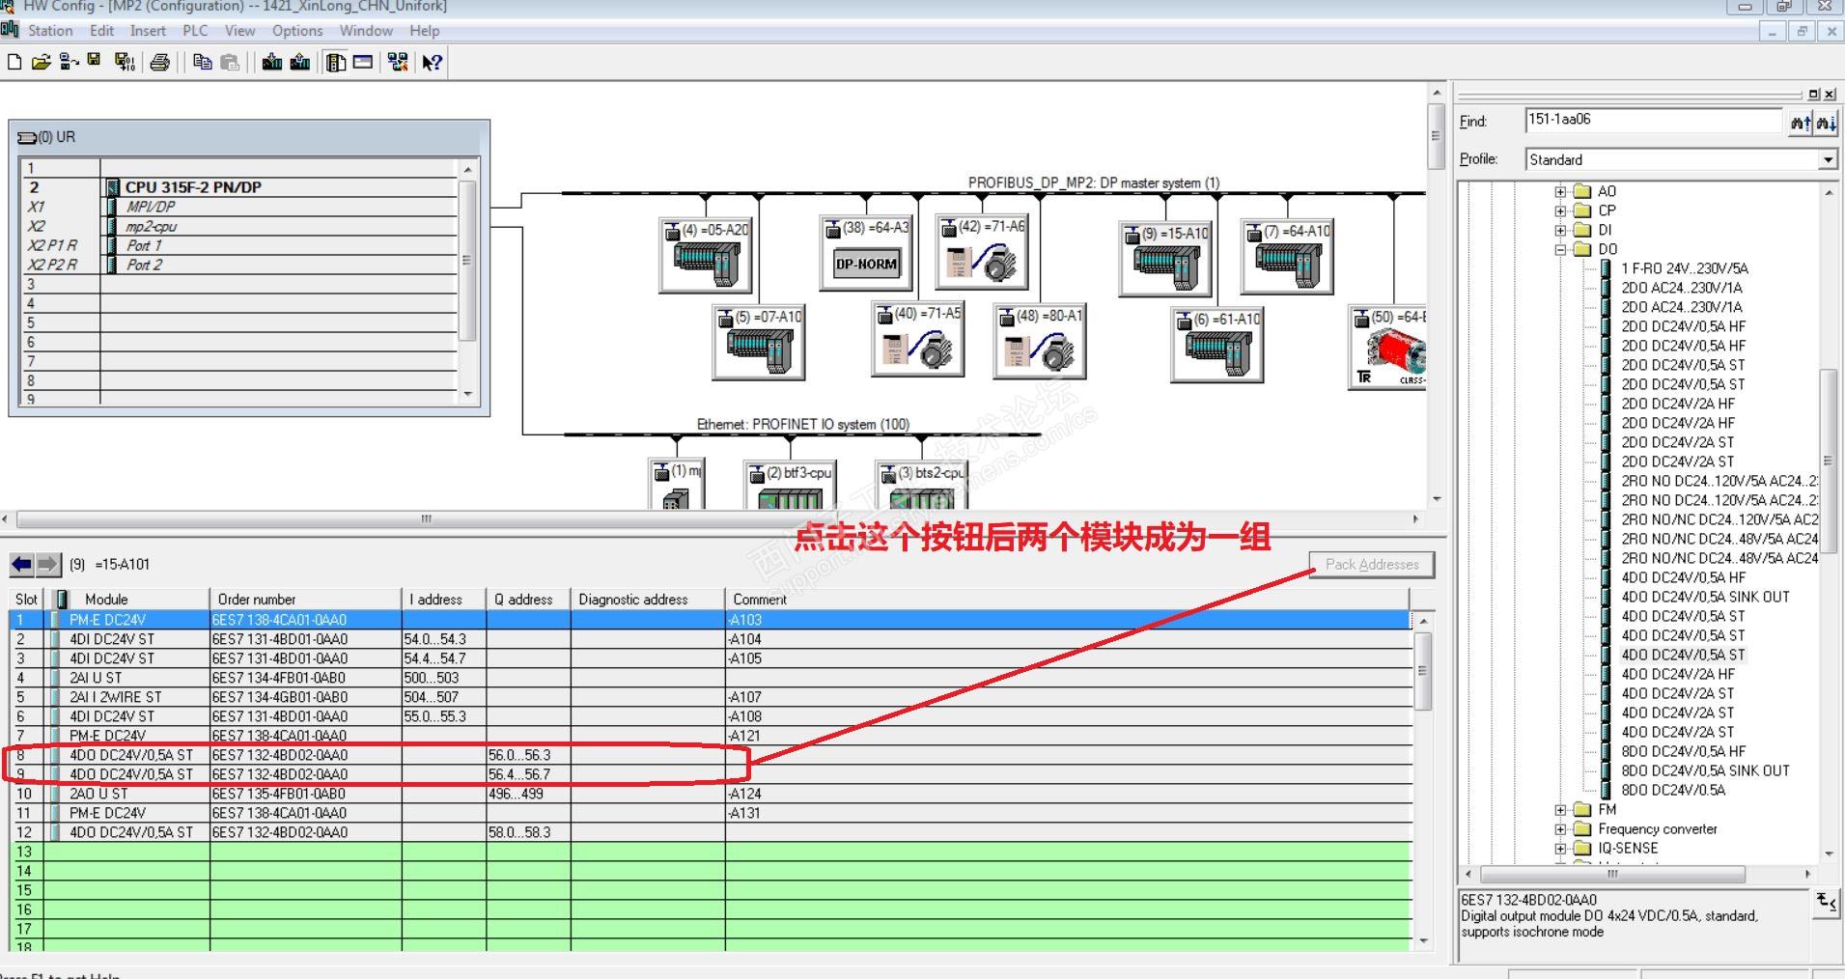
Task: Select the (9) =15-A10 DP slave station
Action: (1165, 259)
